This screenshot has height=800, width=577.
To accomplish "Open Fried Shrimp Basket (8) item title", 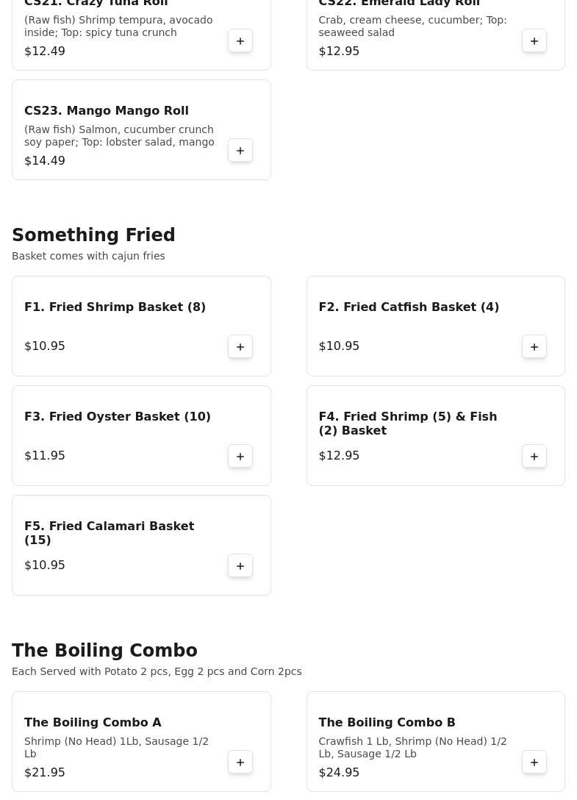I will 115,307.
